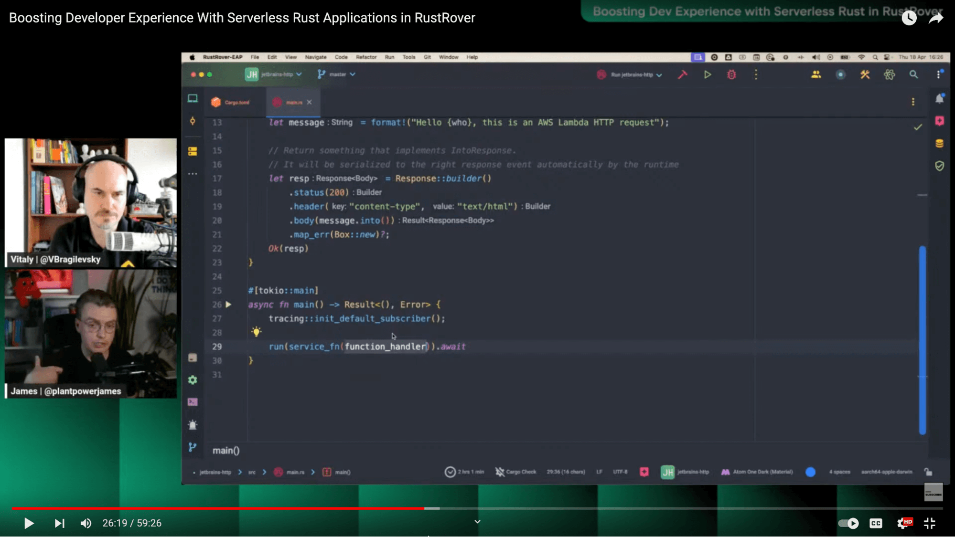The image size is (955, 537).
Task: Show more tool windows ellipsis in left sidebar
Action: point(193,174)
